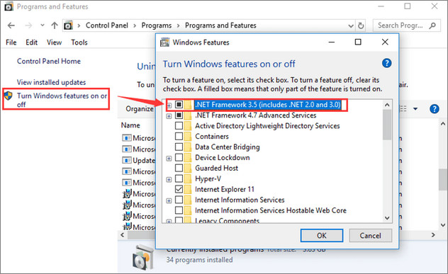Open the recent locations dropdown chevron

coord(43,25)
